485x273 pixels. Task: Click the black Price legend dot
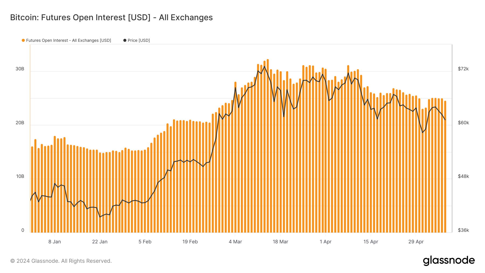[125, 40]
